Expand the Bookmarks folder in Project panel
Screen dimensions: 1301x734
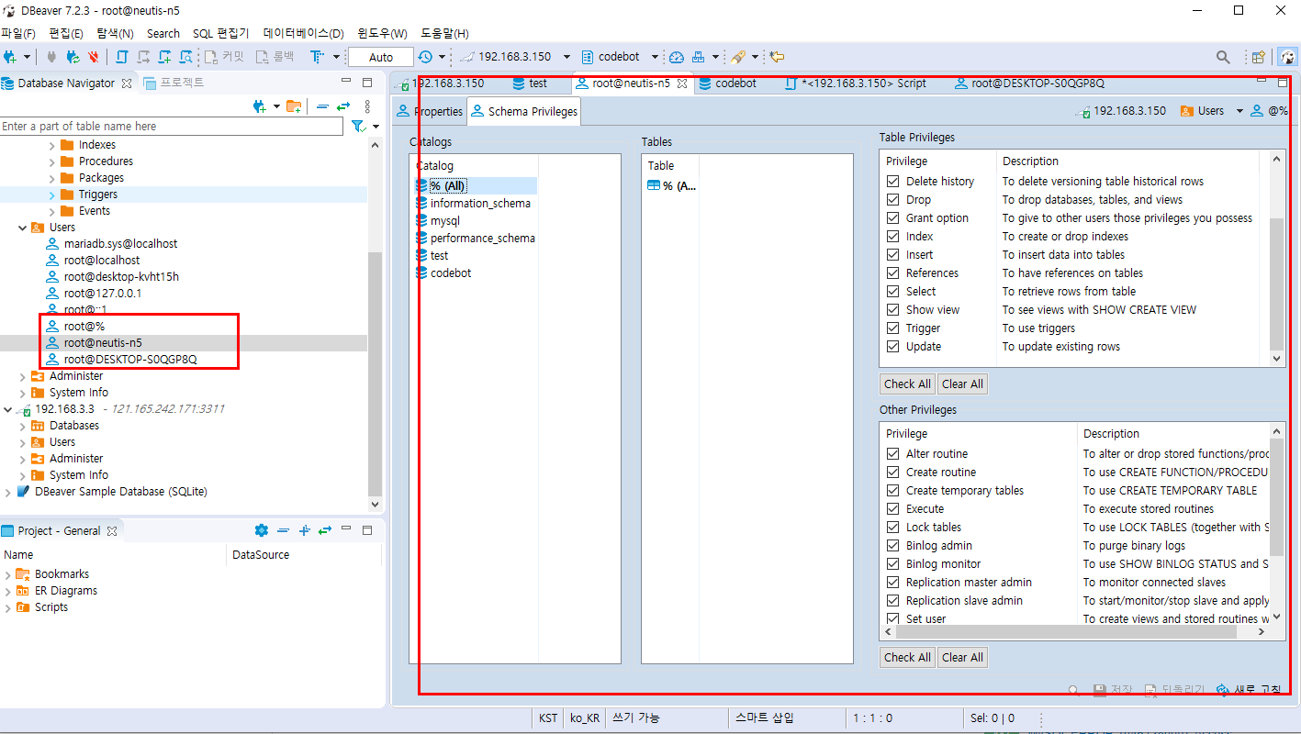point(8,574)
